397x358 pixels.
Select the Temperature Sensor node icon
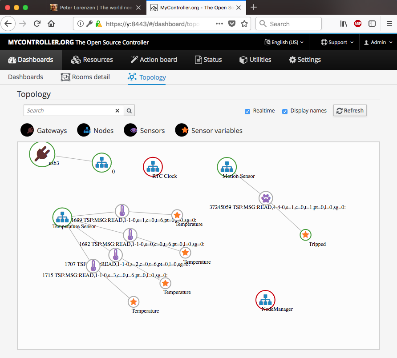62,217
